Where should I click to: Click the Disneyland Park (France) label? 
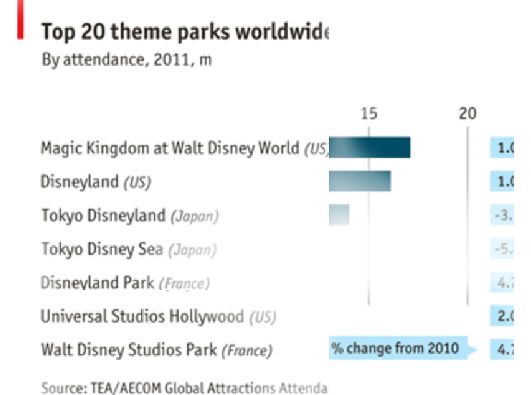[126, 283]
